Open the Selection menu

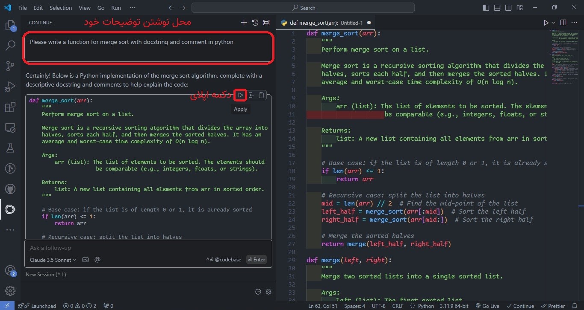pyautogui.click(x=61, y=8)
